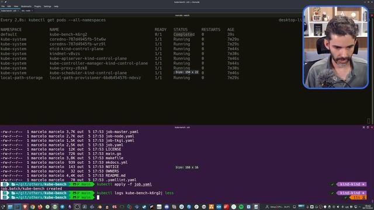This screenshot has height=210, width=374.
Task: Select the Completed status text
Action: click(x=184, y=34)
